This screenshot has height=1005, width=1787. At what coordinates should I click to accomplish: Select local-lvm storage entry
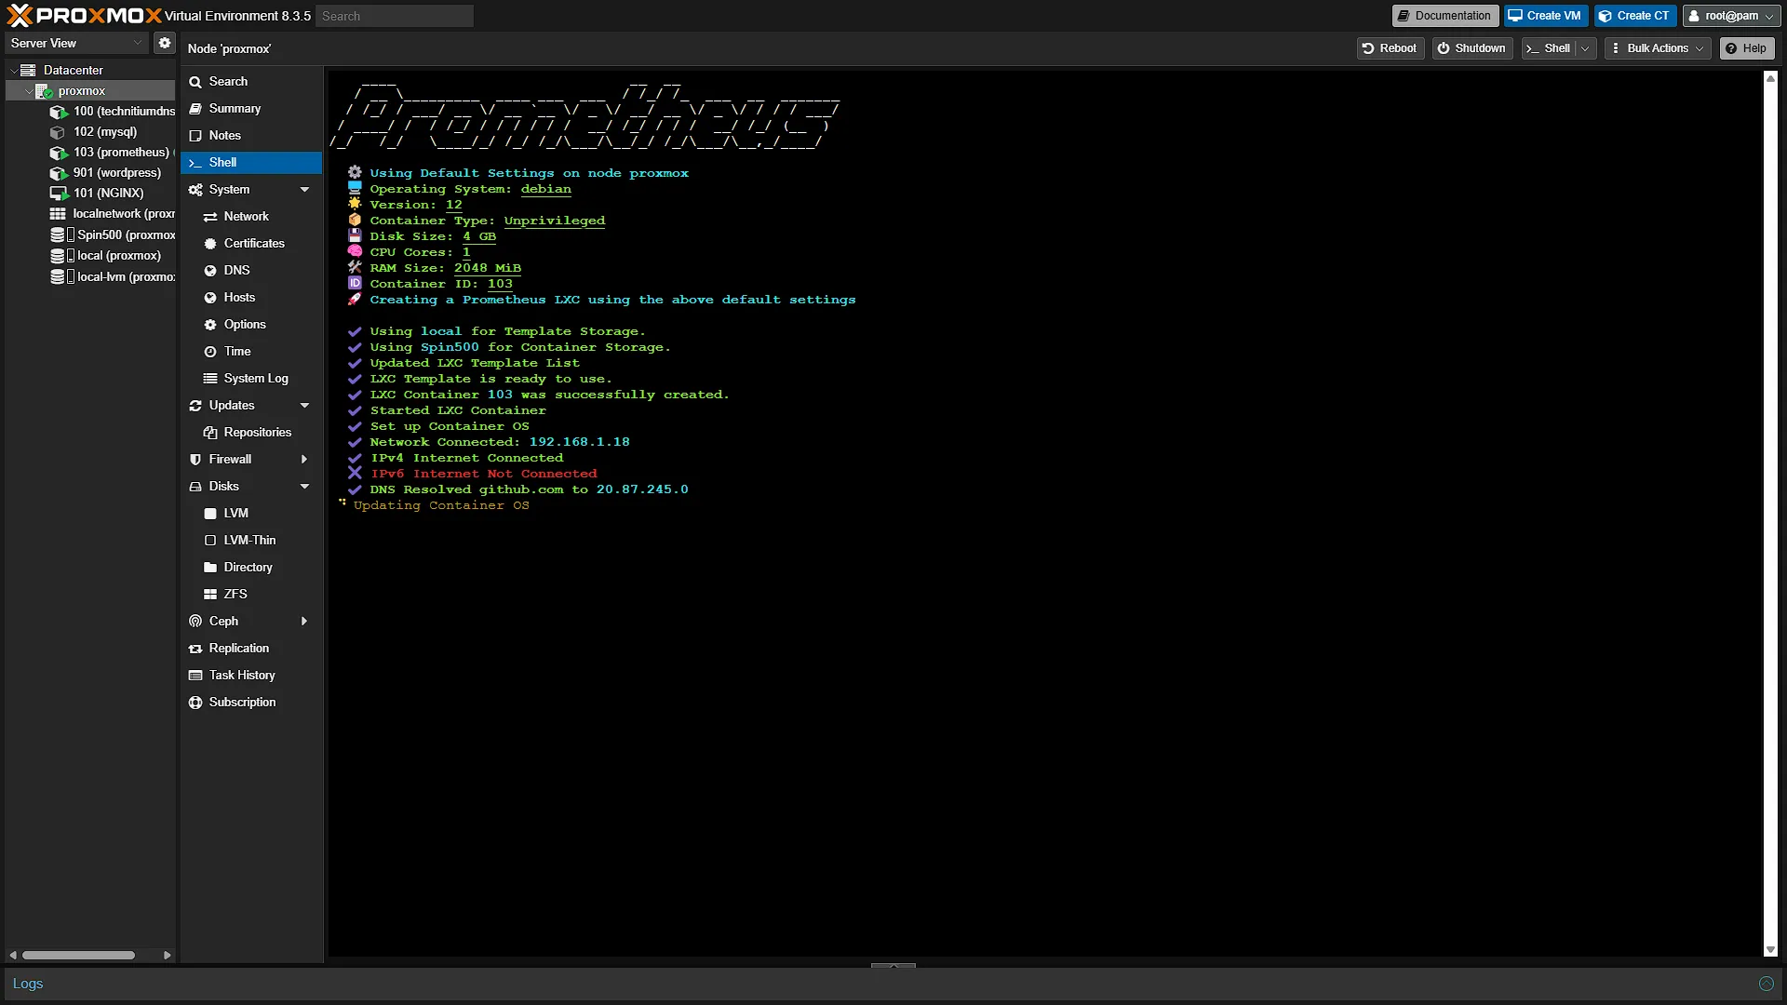[113, 276]
